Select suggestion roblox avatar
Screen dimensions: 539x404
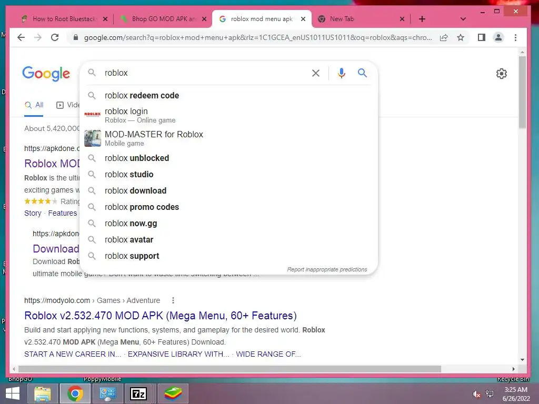229,240
